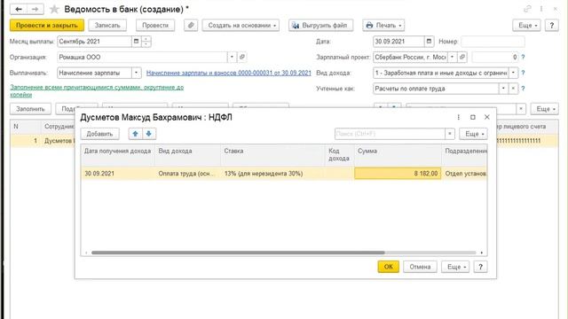Open the Еще menu next to dialog search
This screenshot has height=319, width=568.
pos(473,134)
